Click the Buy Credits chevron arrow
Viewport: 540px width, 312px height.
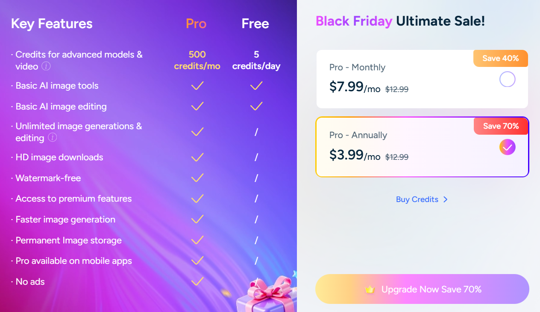[x=446, y=199]
